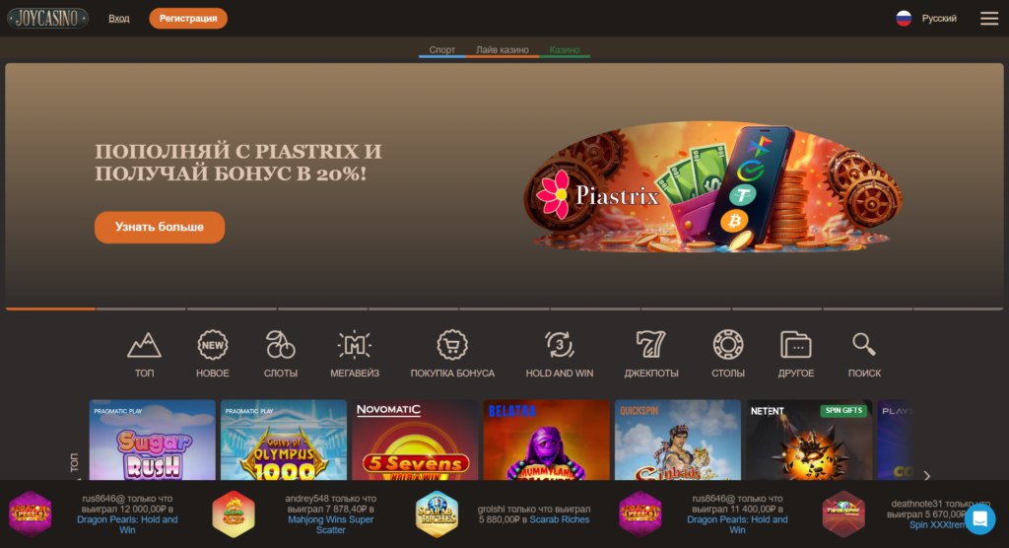Show next games with the right arrow
This screenshot has height=548, width=1009.
(x=926, y=475)
